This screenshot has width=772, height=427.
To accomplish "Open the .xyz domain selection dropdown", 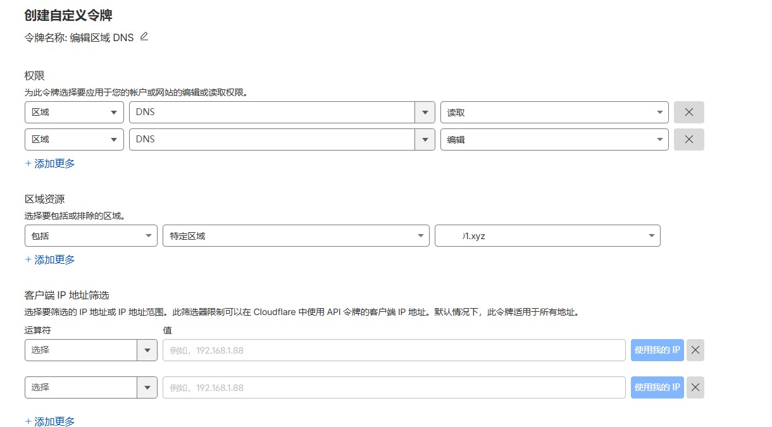I will point(547,236).
